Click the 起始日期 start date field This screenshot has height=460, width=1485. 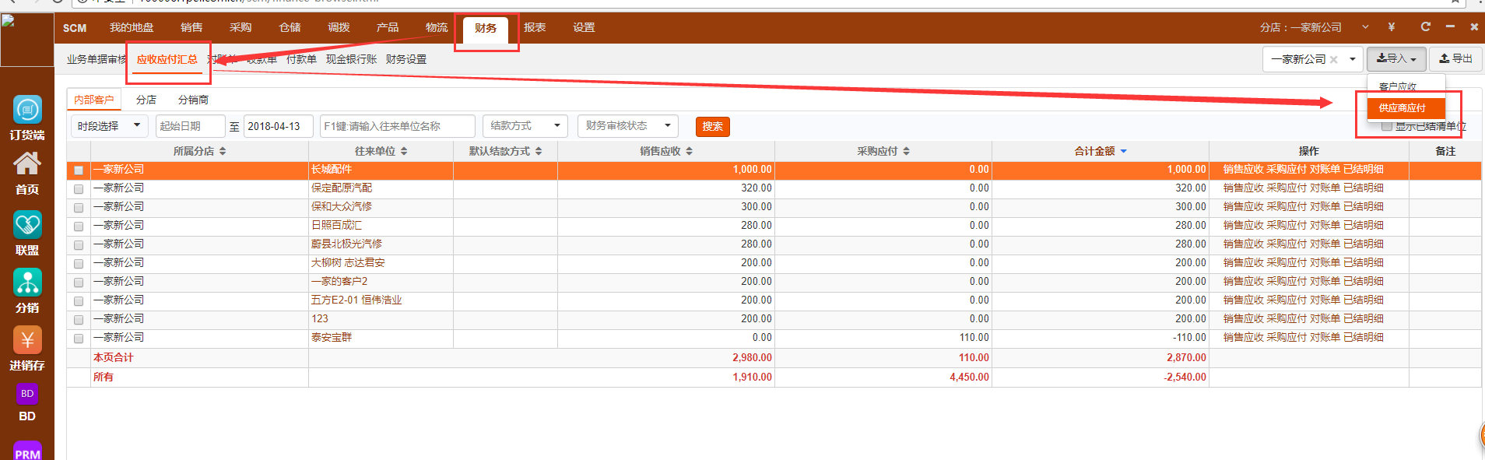[190, 126]
